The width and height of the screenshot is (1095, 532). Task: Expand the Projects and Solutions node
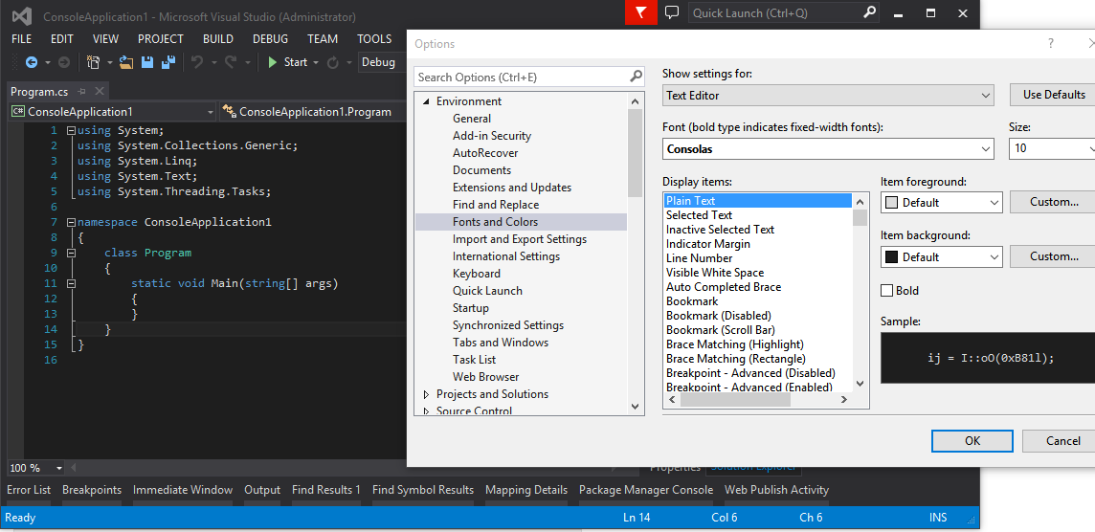coord(426,394)
